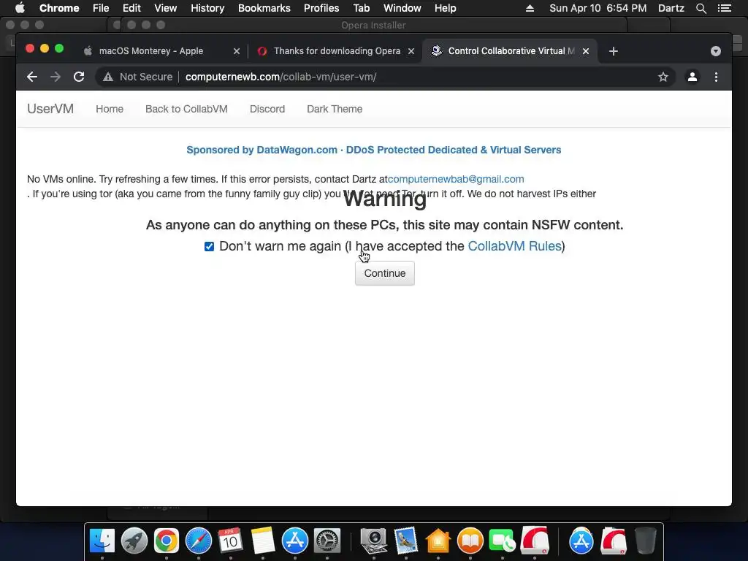Click Opera installer disk icon beside Trash
This screenshot has height=561, width=748.
(613, 541)
